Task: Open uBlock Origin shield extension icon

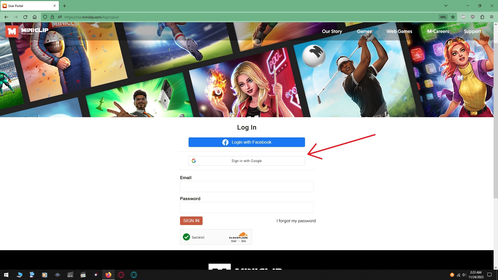Action: [473, 17]
